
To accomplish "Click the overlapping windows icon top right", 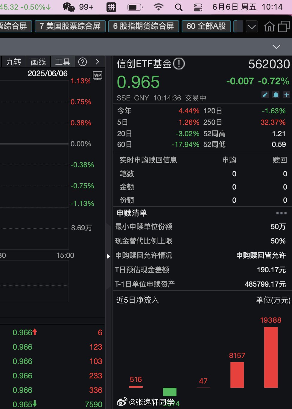I will pos(283,27).
